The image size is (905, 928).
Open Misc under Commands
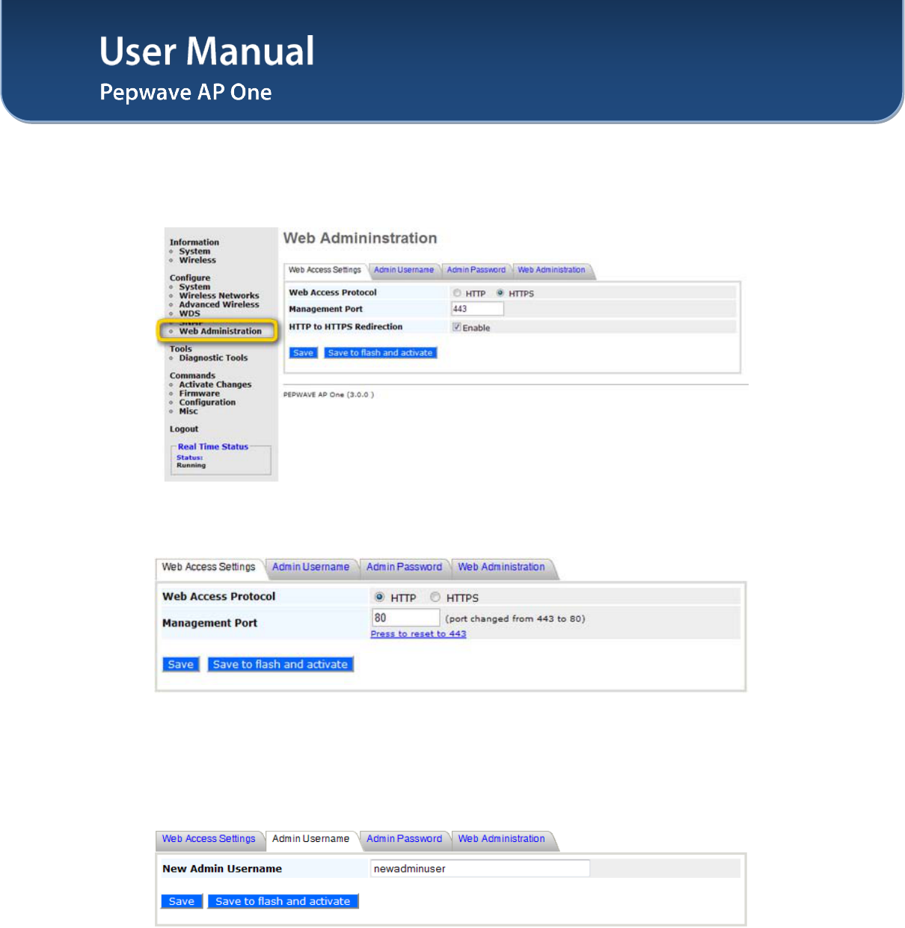click(188, 411)
